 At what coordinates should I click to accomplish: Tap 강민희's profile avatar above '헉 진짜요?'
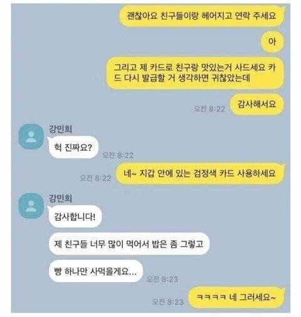tap(31, 136)
